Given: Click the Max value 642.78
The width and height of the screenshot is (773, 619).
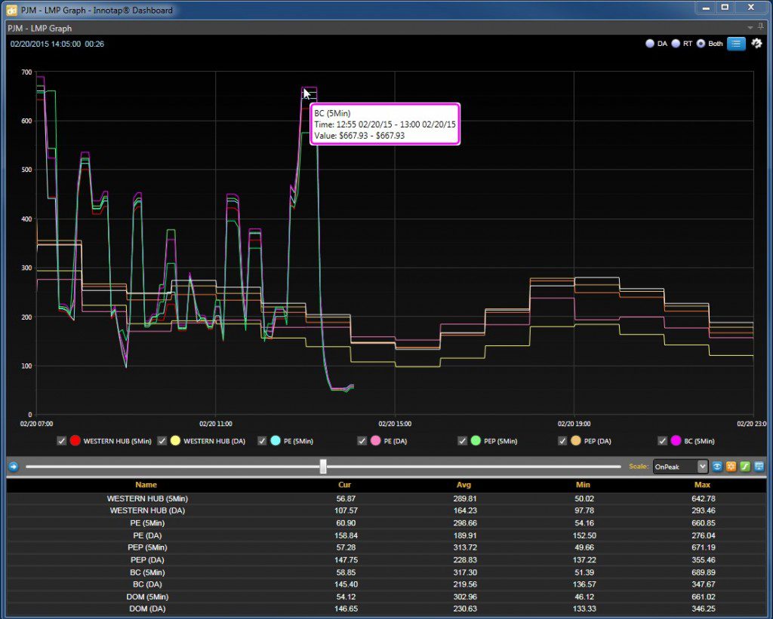Looking at the screenshot, I should coord(703,499).
